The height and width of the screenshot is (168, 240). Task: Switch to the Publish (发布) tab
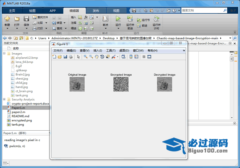click(96, 11)
